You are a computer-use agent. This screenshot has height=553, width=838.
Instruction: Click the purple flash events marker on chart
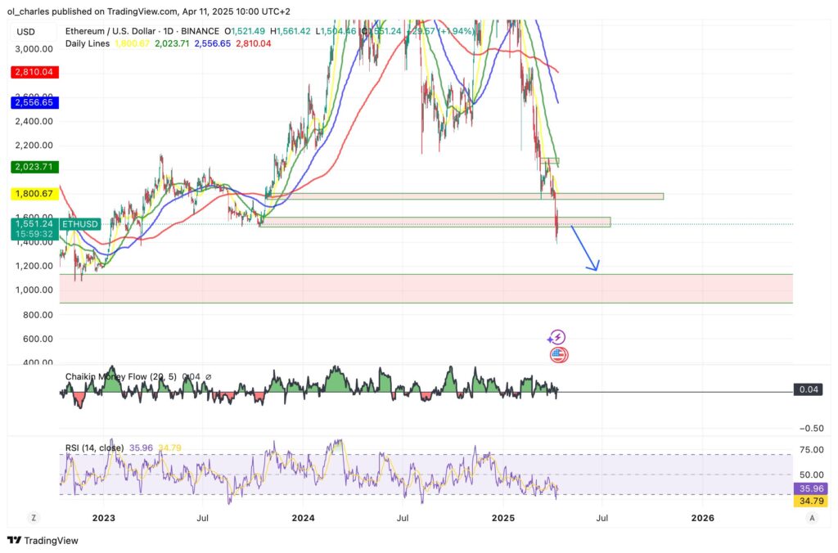pos(558,336)
